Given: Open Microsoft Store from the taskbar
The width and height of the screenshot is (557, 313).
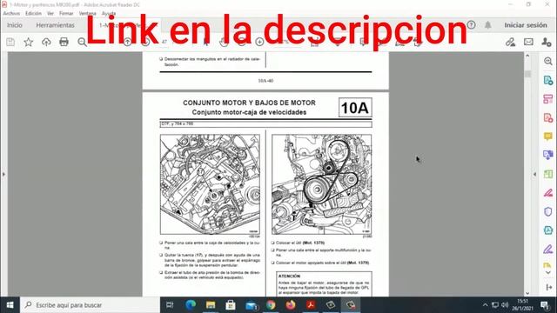Looking at the screenshot, I should click(231, 305).
